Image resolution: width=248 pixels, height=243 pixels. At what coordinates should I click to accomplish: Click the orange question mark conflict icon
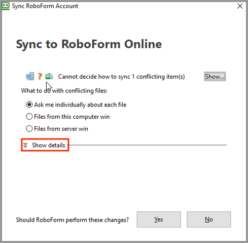click(x=40, y=76)
